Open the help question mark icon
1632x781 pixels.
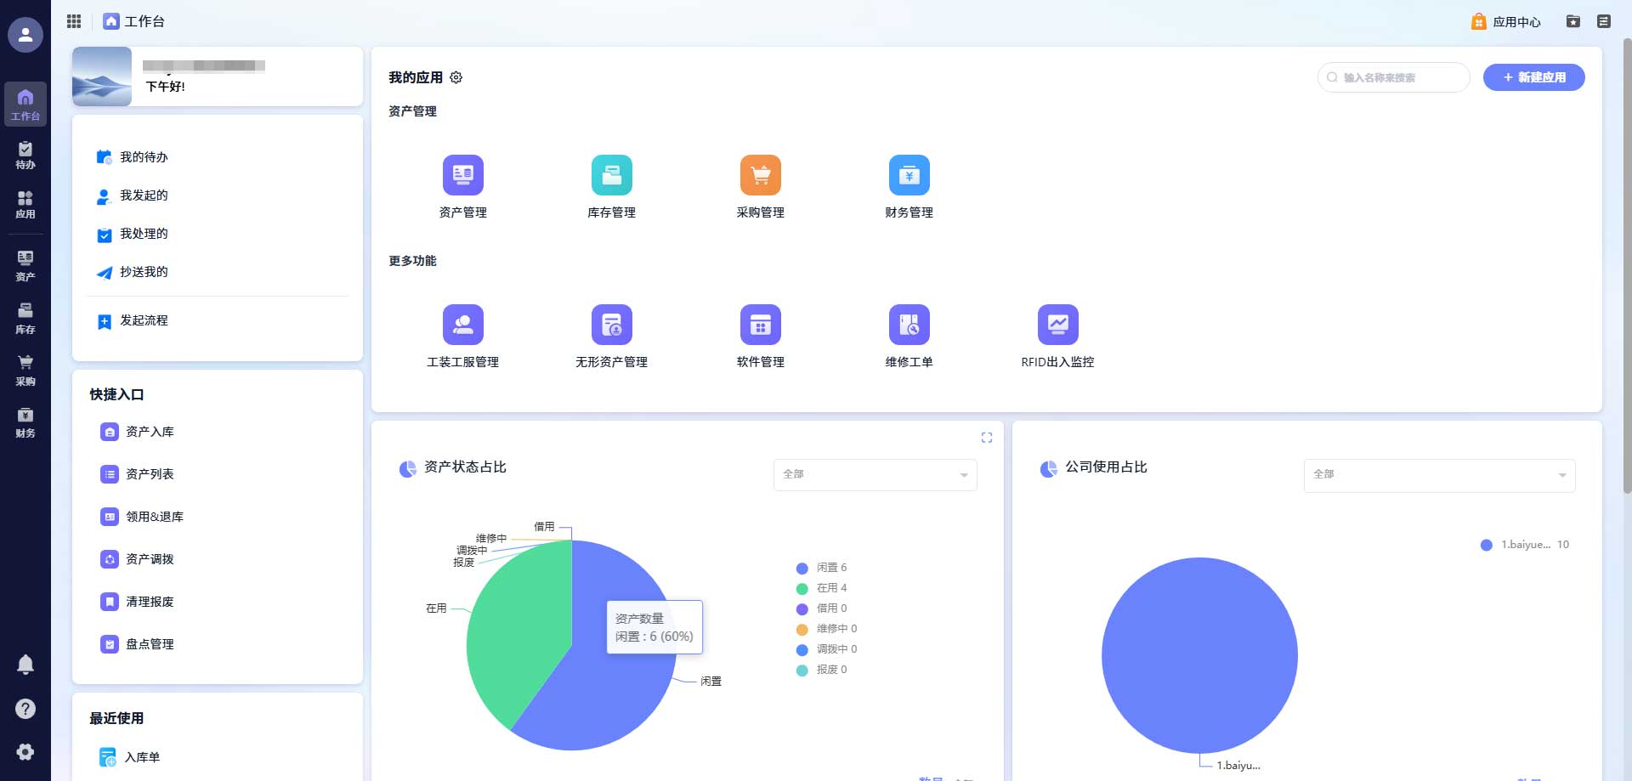tap(25, 709)
